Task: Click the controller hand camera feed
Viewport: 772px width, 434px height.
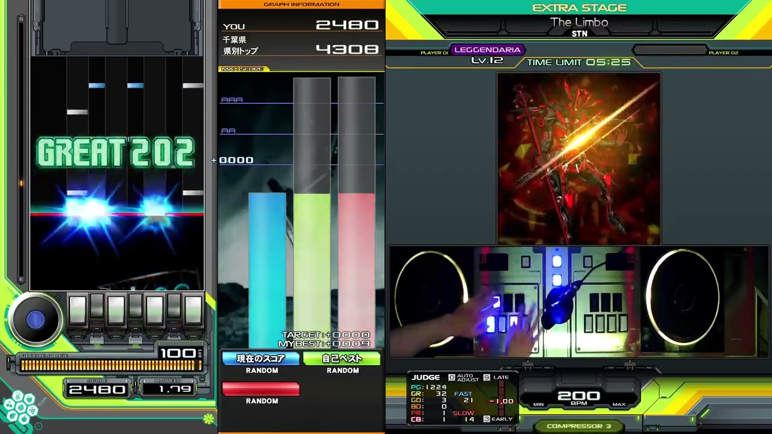Action: (x=578, y=301)
